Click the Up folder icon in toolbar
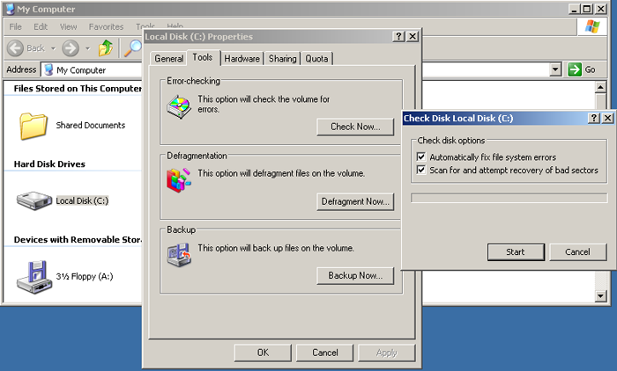 tap(106, 47)
